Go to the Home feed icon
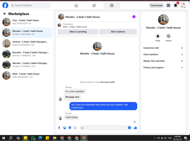The width and height of the screenshot is (190, 141). pyautogui.click(x=76, y=5)
